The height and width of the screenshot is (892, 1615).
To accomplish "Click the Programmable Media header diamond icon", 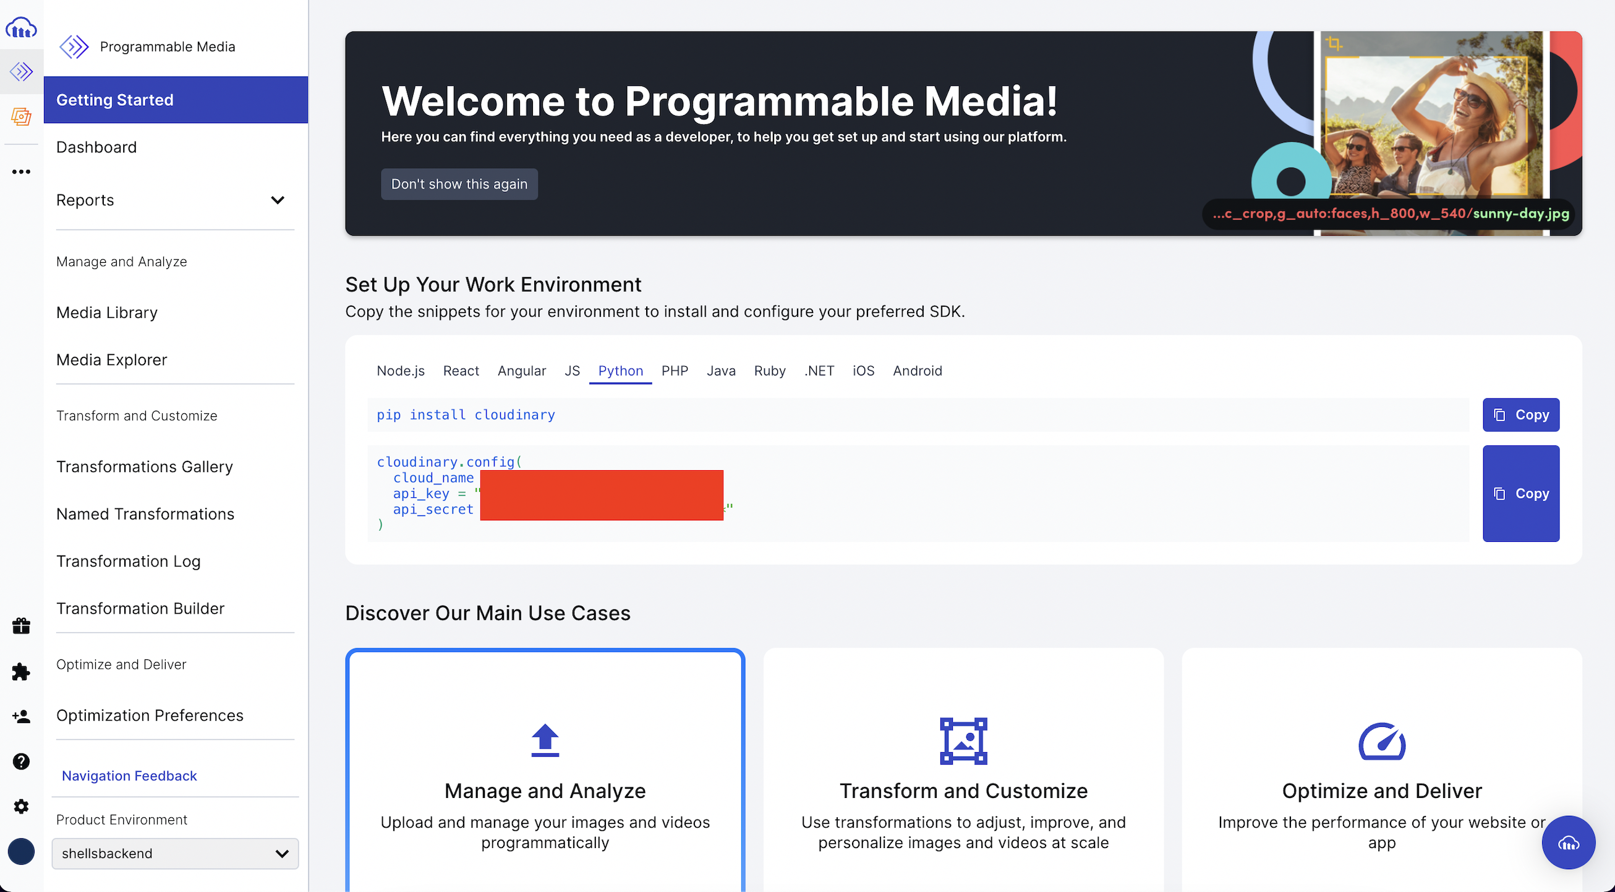I will coord(74,46).
